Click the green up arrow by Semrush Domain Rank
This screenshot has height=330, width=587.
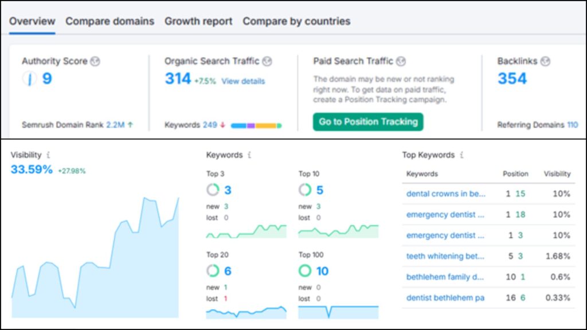tap(130, 125)
